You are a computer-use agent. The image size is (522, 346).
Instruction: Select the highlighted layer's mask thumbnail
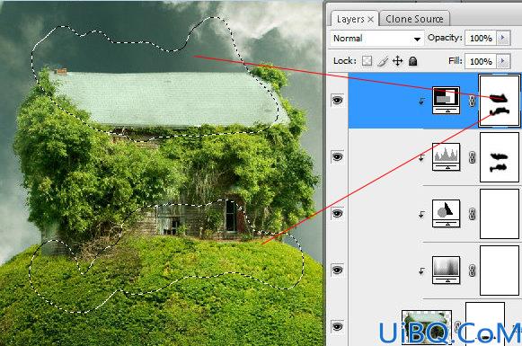point(500,101)
